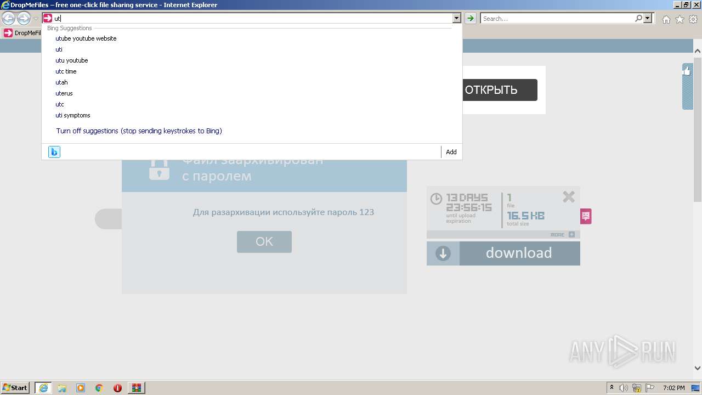Open the WinRAR taskbar icon
Viewport: 702px width, 395px height.
(136, 388)
